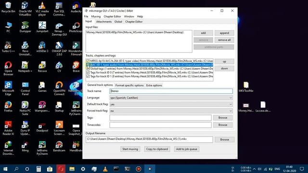Move track down with the down button

[x=224, y=68]
